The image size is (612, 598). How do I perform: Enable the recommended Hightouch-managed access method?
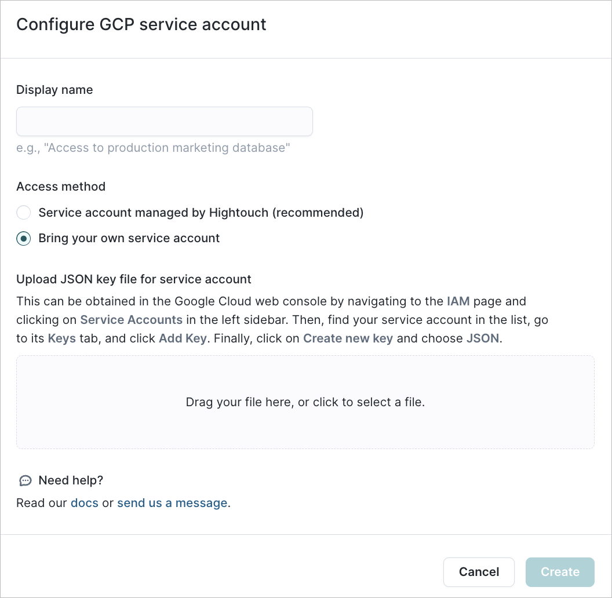[23, 213]
